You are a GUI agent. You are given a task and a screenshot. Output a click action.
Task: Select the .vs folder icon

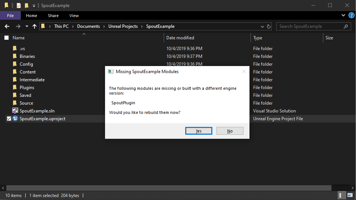coord(15,48)
